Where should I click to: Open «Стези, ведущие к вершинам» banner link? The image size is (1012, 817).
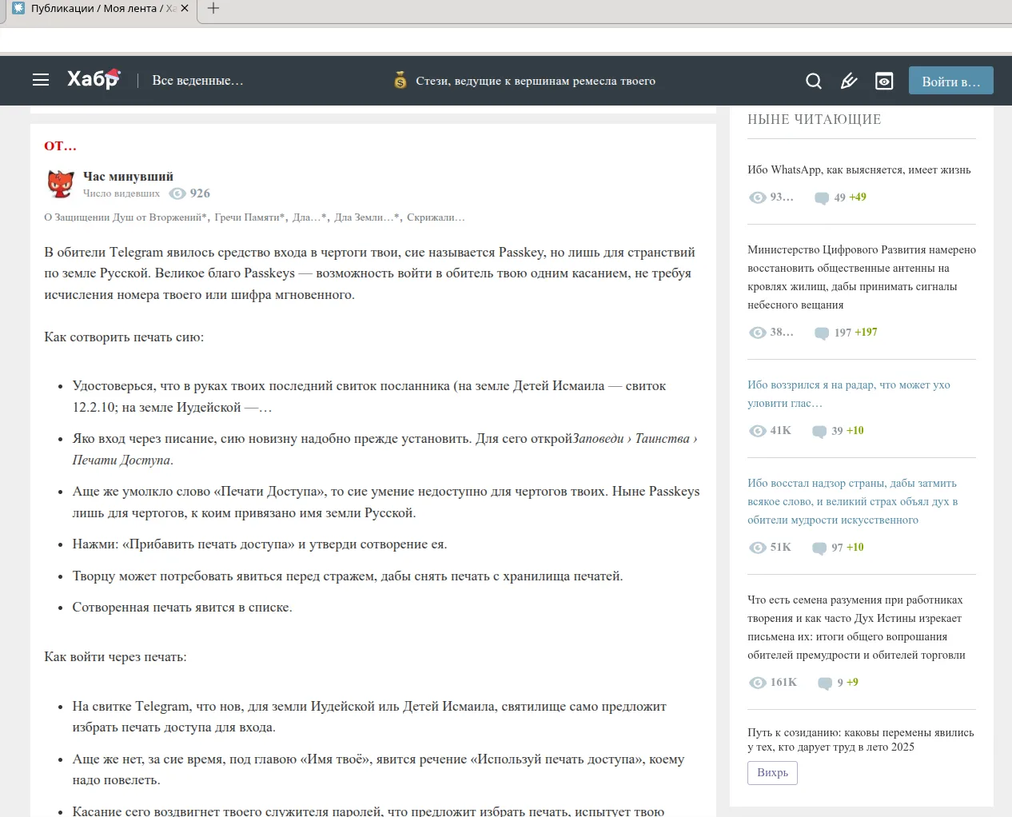(x=535, y=81)
